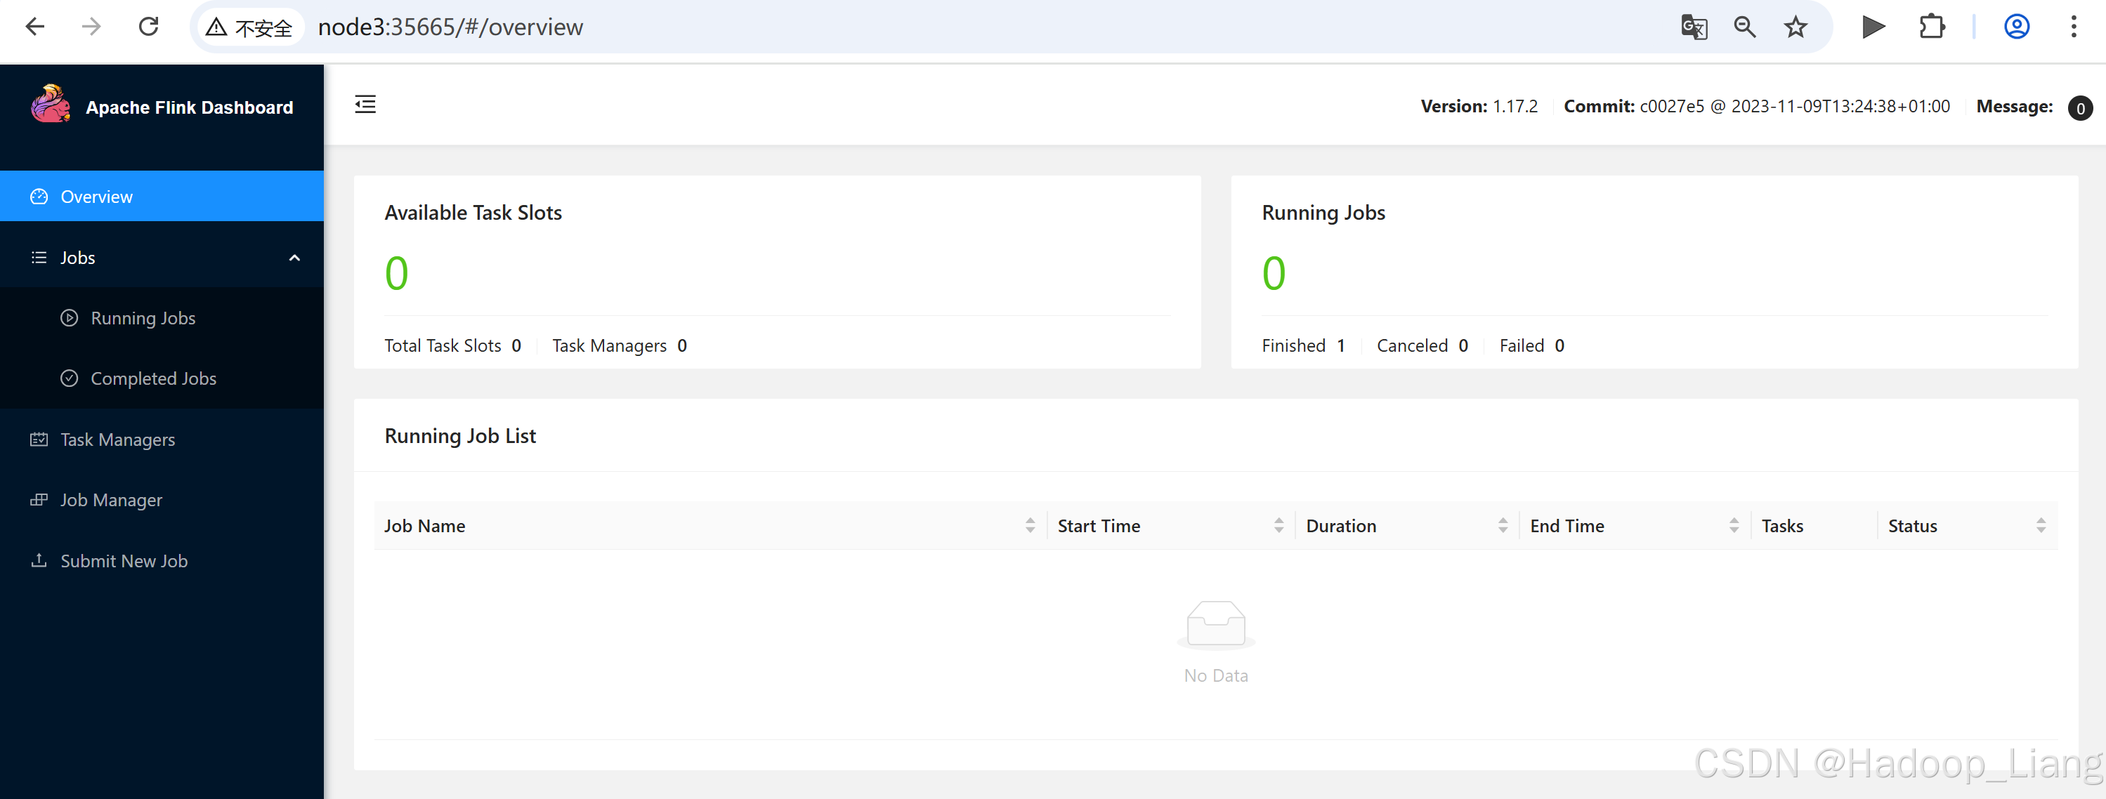Image resolution: width=2106 pixels, height=799 pixels.
Task: Sort table by Job Name arrows
Action: (1030, 526)
